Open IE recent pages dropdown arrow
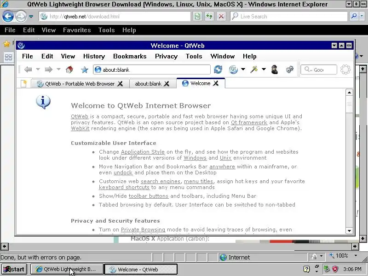 tap(31, 17)
